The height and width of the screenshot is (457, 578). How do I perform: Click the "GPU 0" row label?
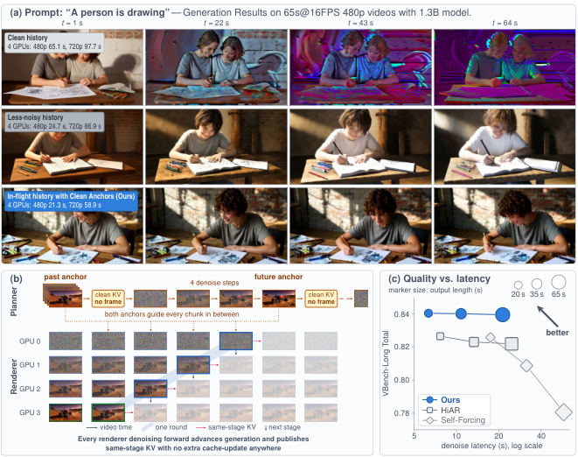tap(30, 341)
